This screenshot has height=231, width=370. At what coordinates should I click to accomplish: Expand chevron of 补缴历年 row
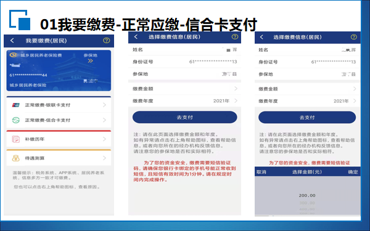click(105, 139)
